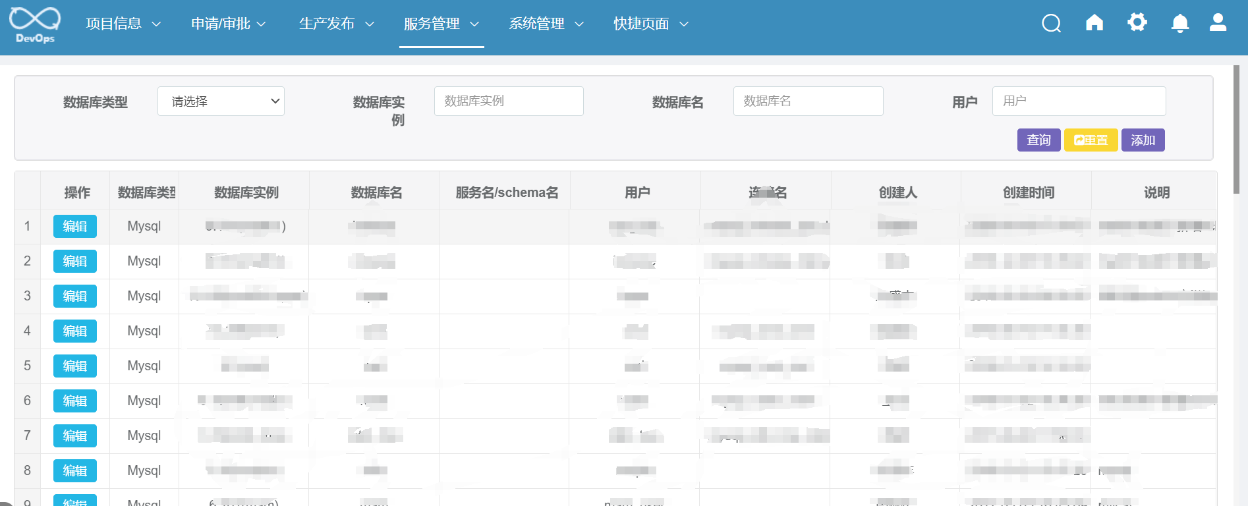The image size is (1248, 506).
Task: Click the row number 5 cell
Action: [27, 366]
